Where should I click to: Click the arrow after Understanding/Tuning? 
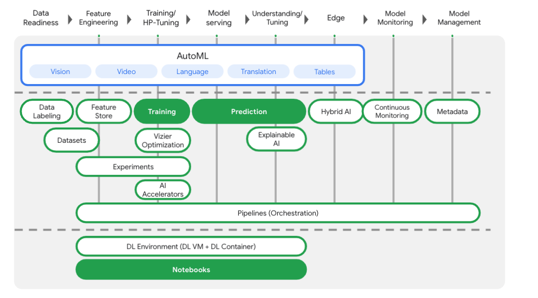point(306,20)
